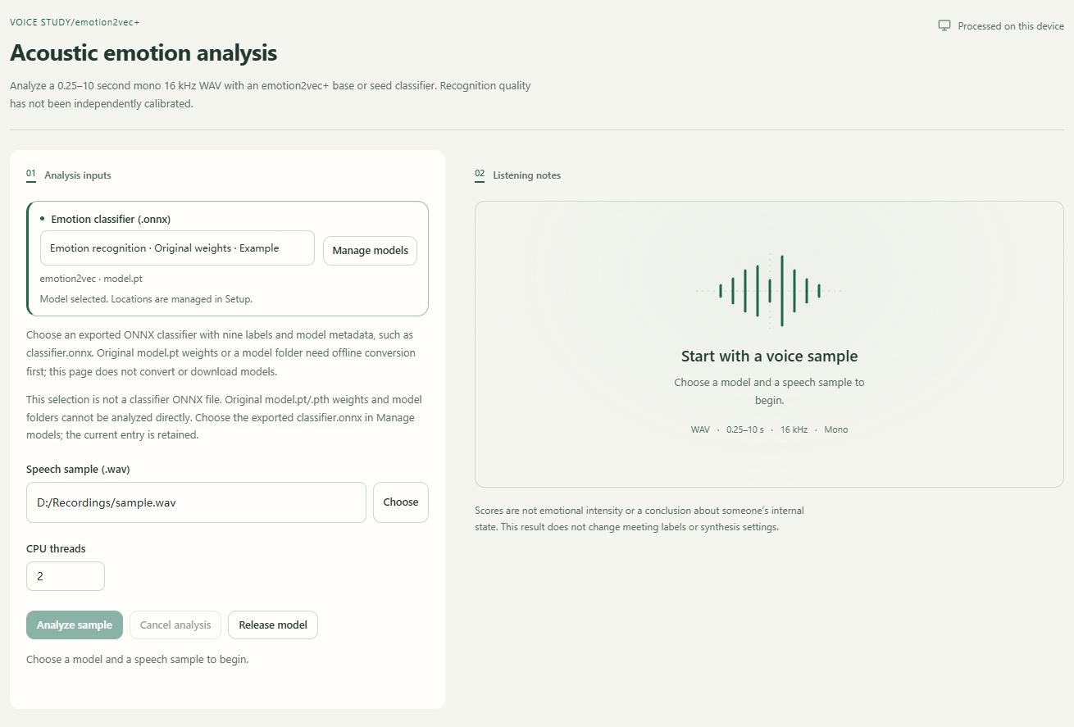
Task: Start analysis with Analyze sample
Action: point(75,625)
